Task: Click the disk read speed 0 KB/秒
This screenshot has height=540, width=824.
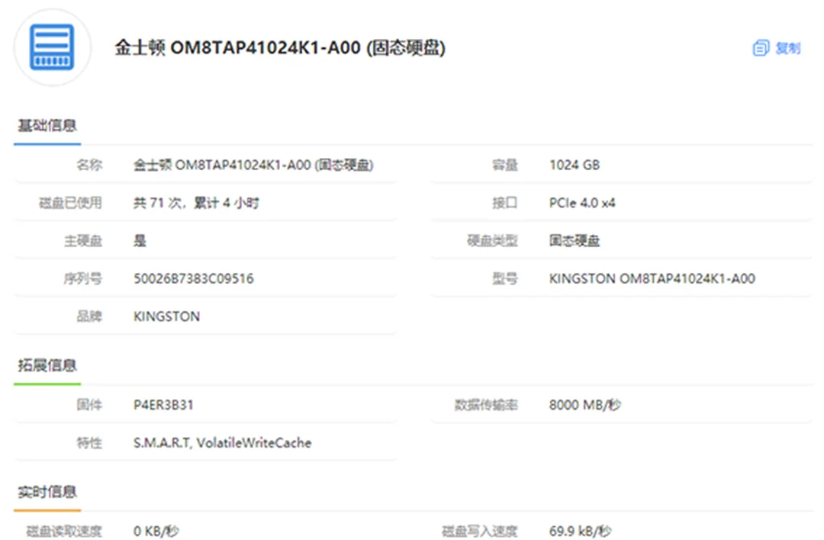Action: point(156,531)
